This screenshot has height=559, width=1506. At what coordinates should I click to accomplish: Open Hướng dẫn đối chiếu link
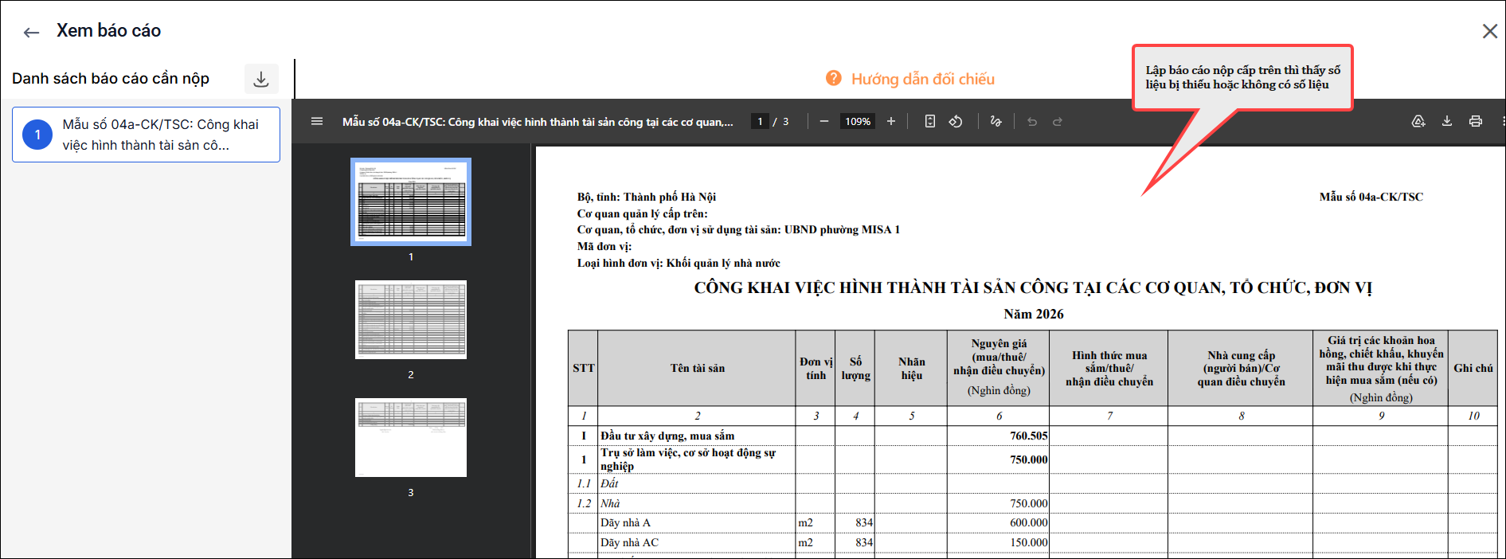click(x=922, y=79)
